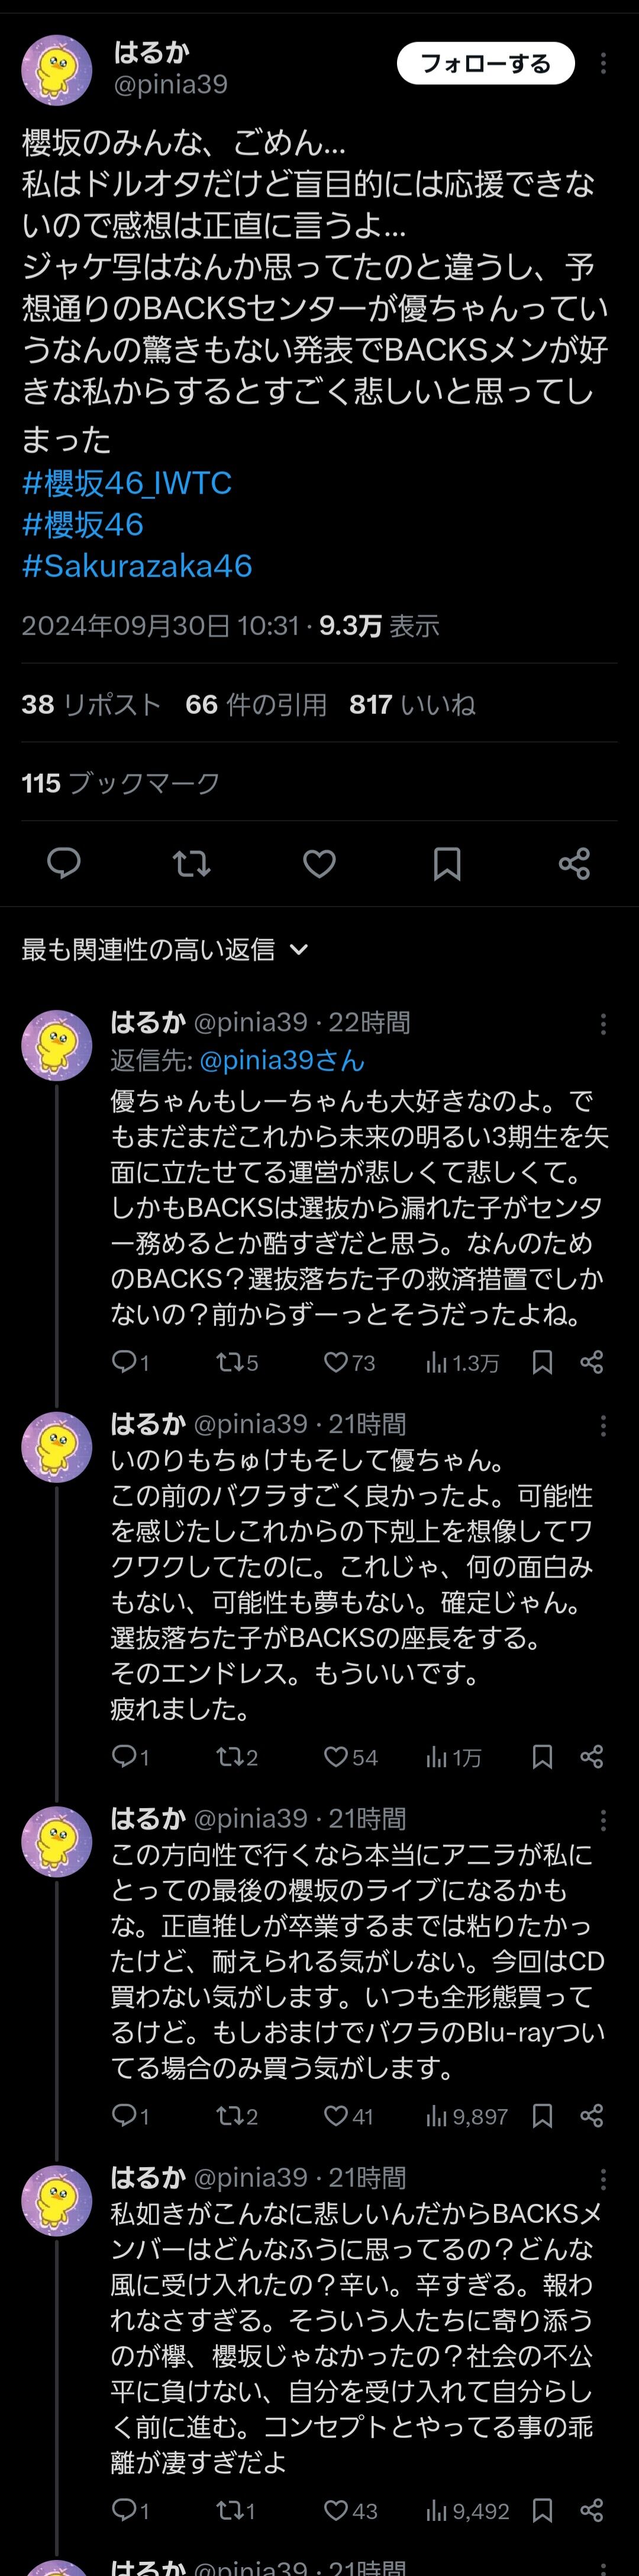Reply to the main post via speech-bubble icon
This screenshot has width=639, height=2576.
tap(64, 863)
